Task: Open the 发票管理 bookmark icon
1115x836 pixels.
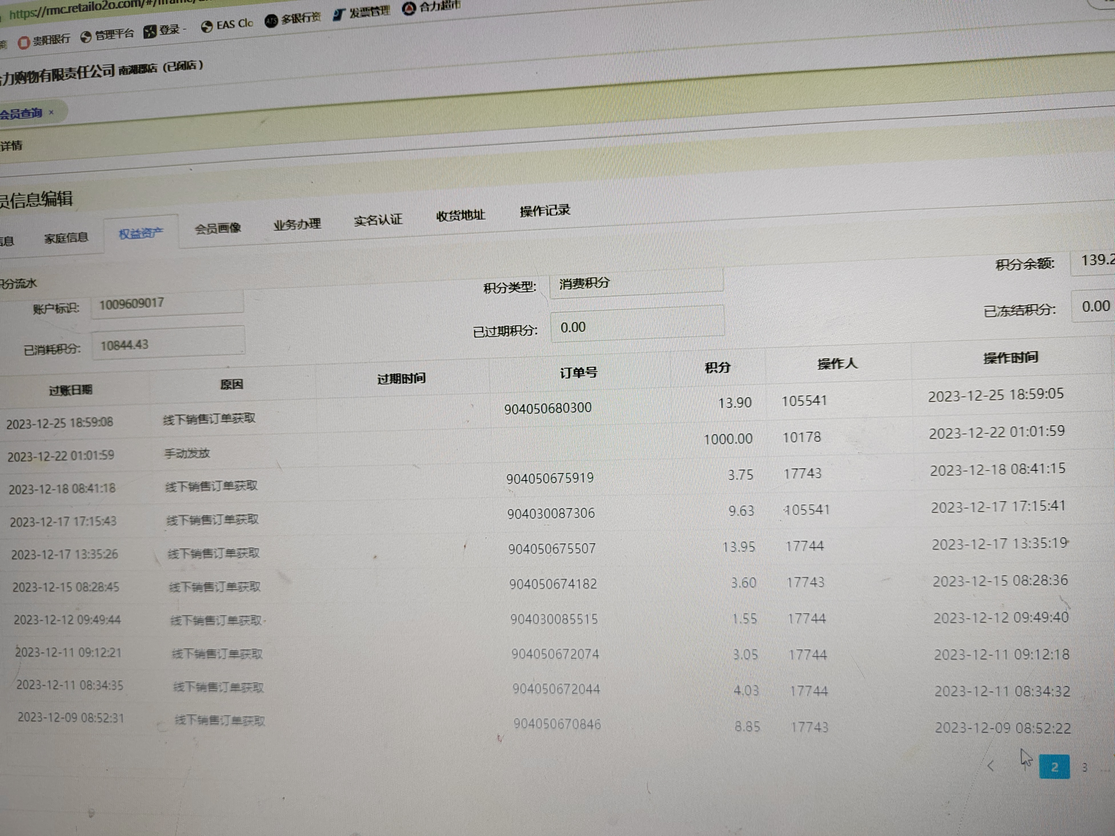Action: click(x=338, y=15)
